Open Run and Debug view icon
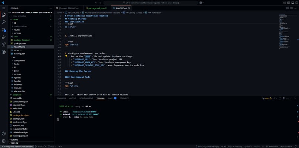Viewport: 299px width, 148px height. 4,37
